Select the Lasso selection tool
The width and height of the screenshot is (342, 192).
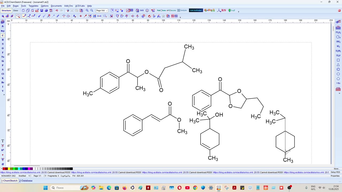pos(18,16)
